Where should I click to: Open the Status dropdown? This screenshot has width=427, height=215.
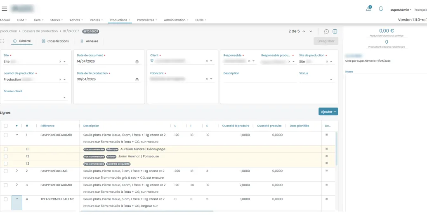(x=331, y=79)
